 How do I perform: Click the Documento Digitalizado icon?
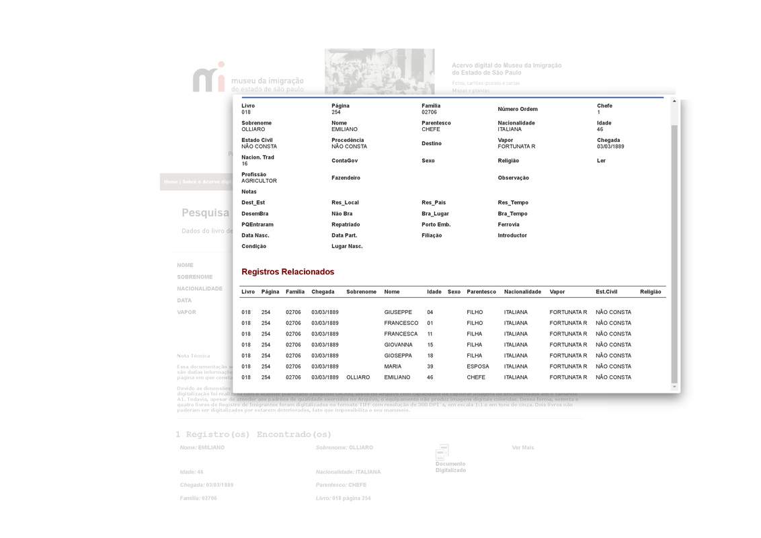coord(442,452)
